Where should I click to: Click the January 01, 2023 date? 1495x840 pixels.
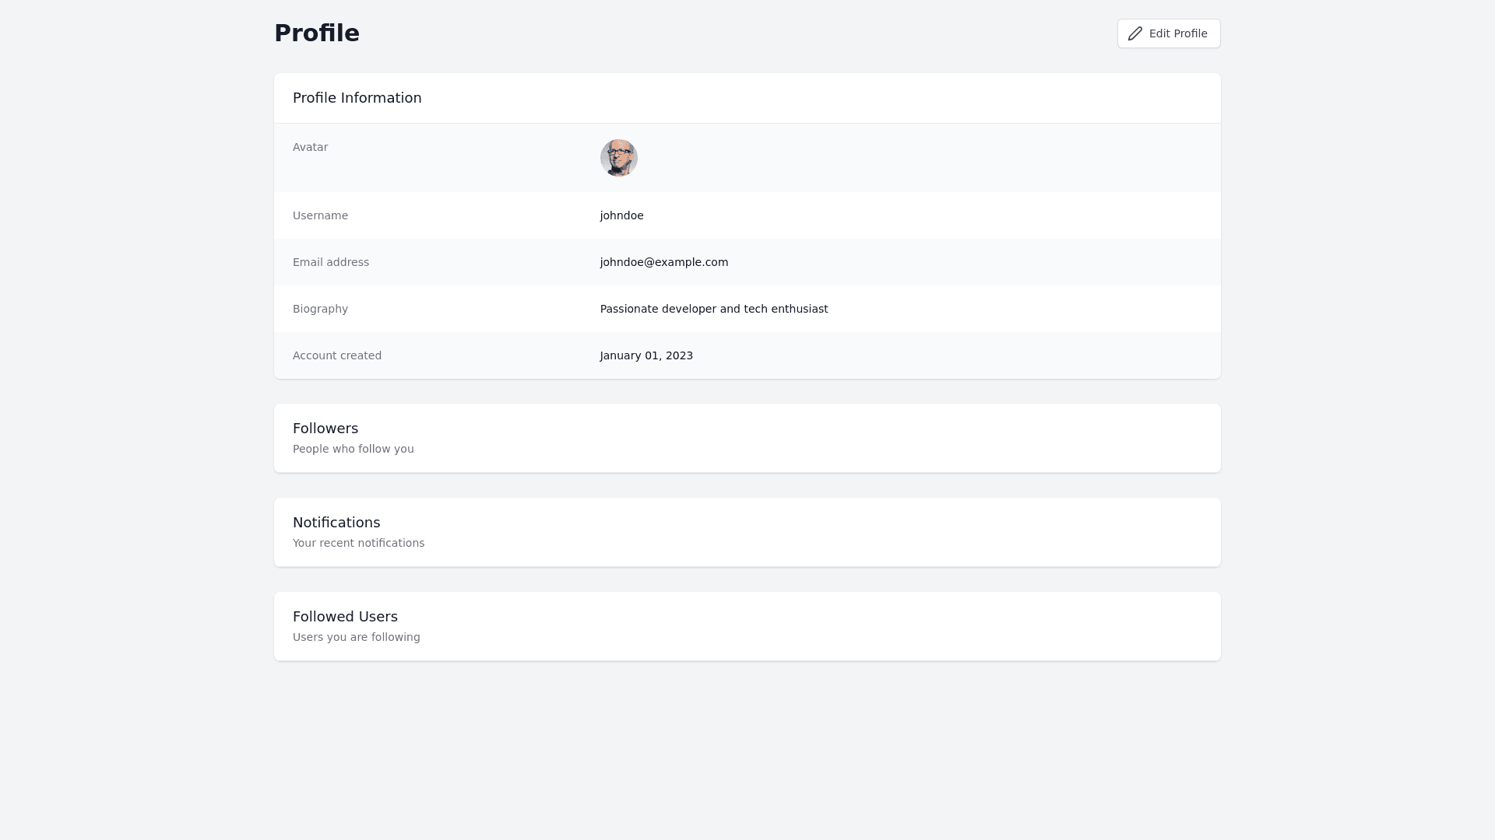[x=646, y=355]
